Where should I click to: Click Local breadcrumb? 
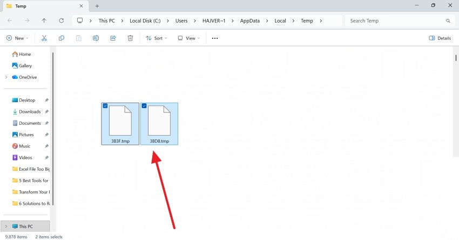pos(280,21)
